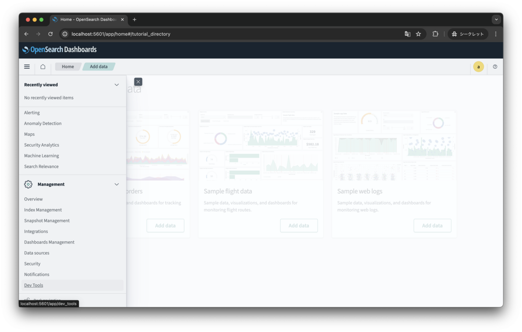Viewport: 522px width, 332px height.
Task: Open Maps in the side menu
Action: coord(29,134)
